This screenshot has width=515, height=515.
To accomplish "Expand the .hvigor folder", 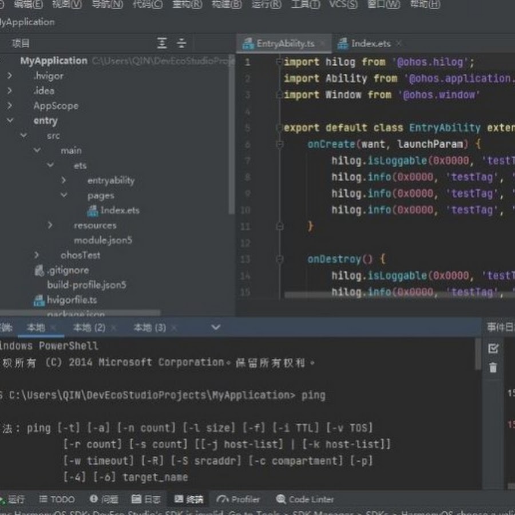I will [x=10, y=76].
